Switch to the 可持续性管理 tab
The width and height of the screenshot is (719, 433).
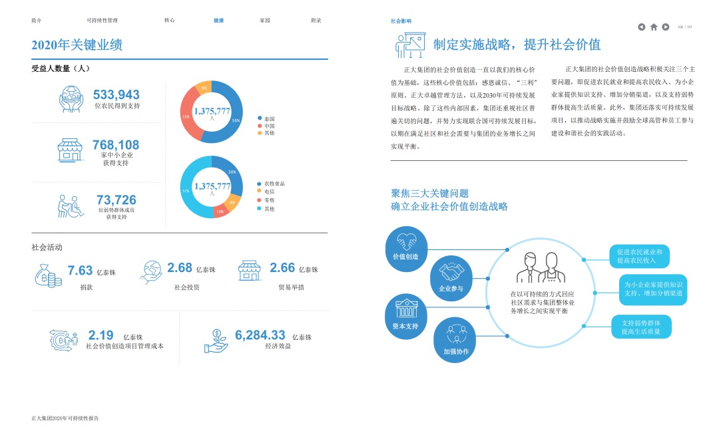tap(102, 21)
